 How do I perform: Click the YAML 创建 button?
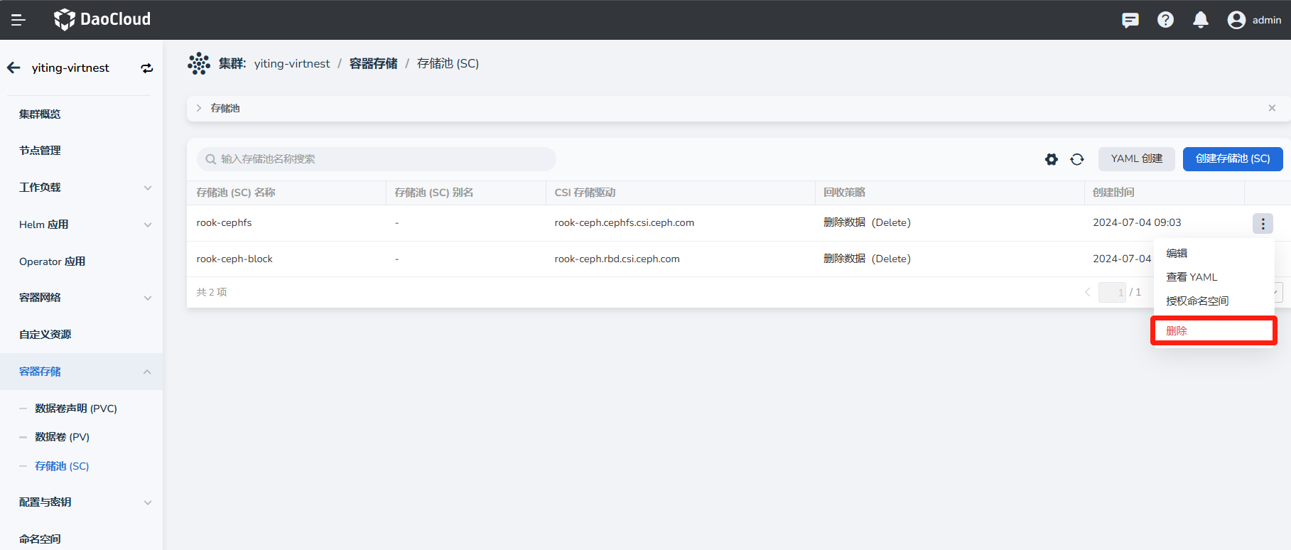[x=1136, y=159]
